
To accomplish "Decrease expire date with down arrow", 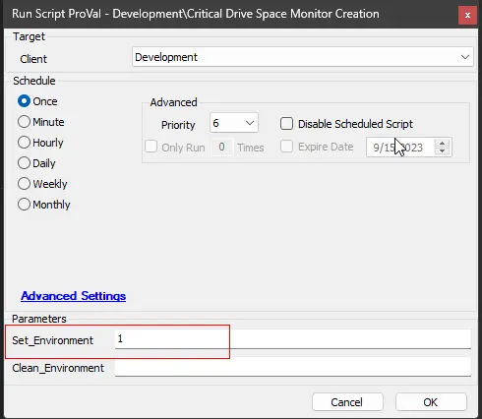I will 442,151.
